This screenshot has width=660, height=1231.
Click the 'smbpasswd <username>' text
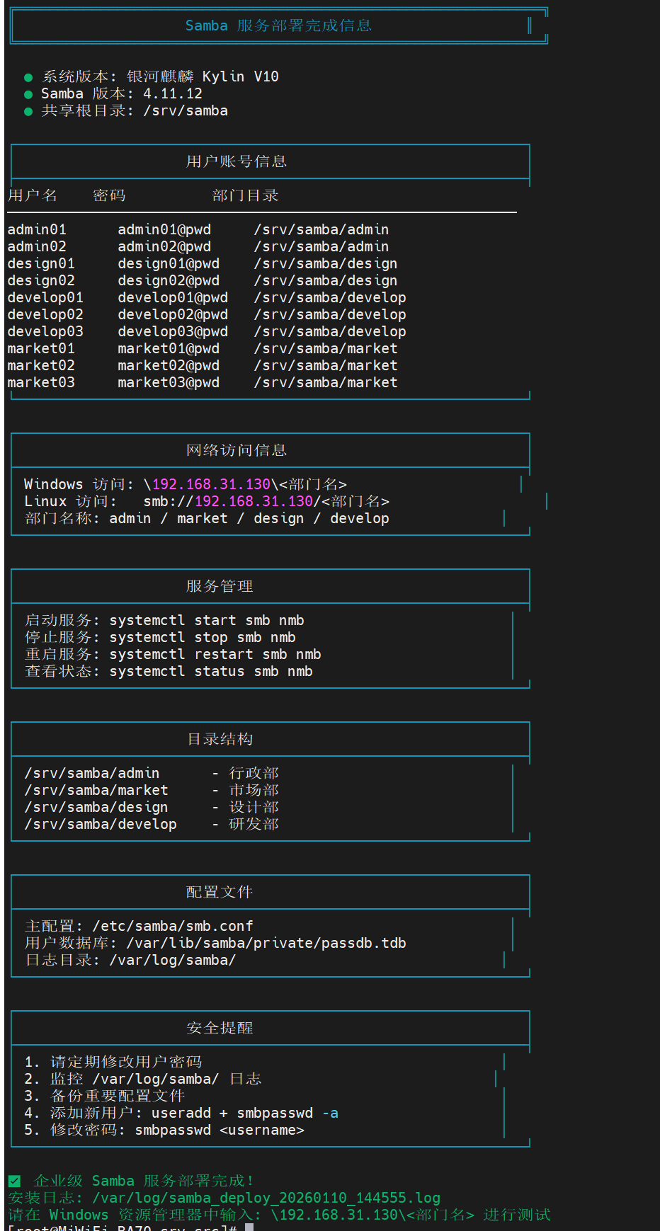(x=220, y=1130)
